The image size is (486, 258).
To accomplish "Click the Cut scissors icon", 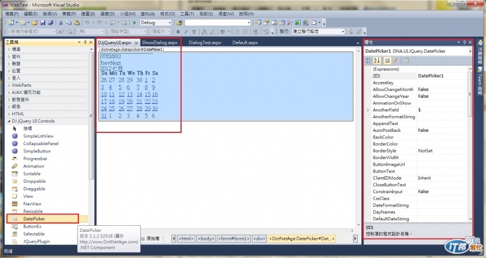I will (x=61, y=22).
